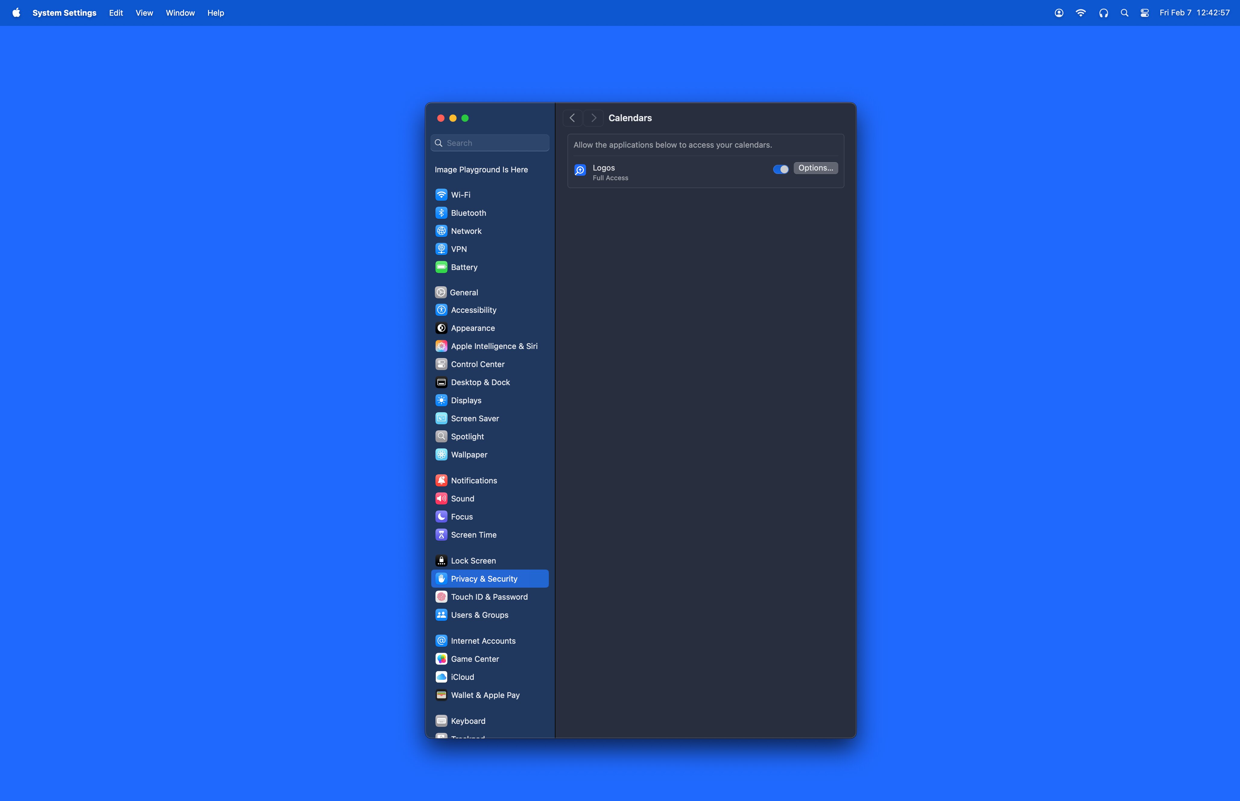1240x801 pixels.
Task: Click headphones icon in menu bar
Action: 1104,13
